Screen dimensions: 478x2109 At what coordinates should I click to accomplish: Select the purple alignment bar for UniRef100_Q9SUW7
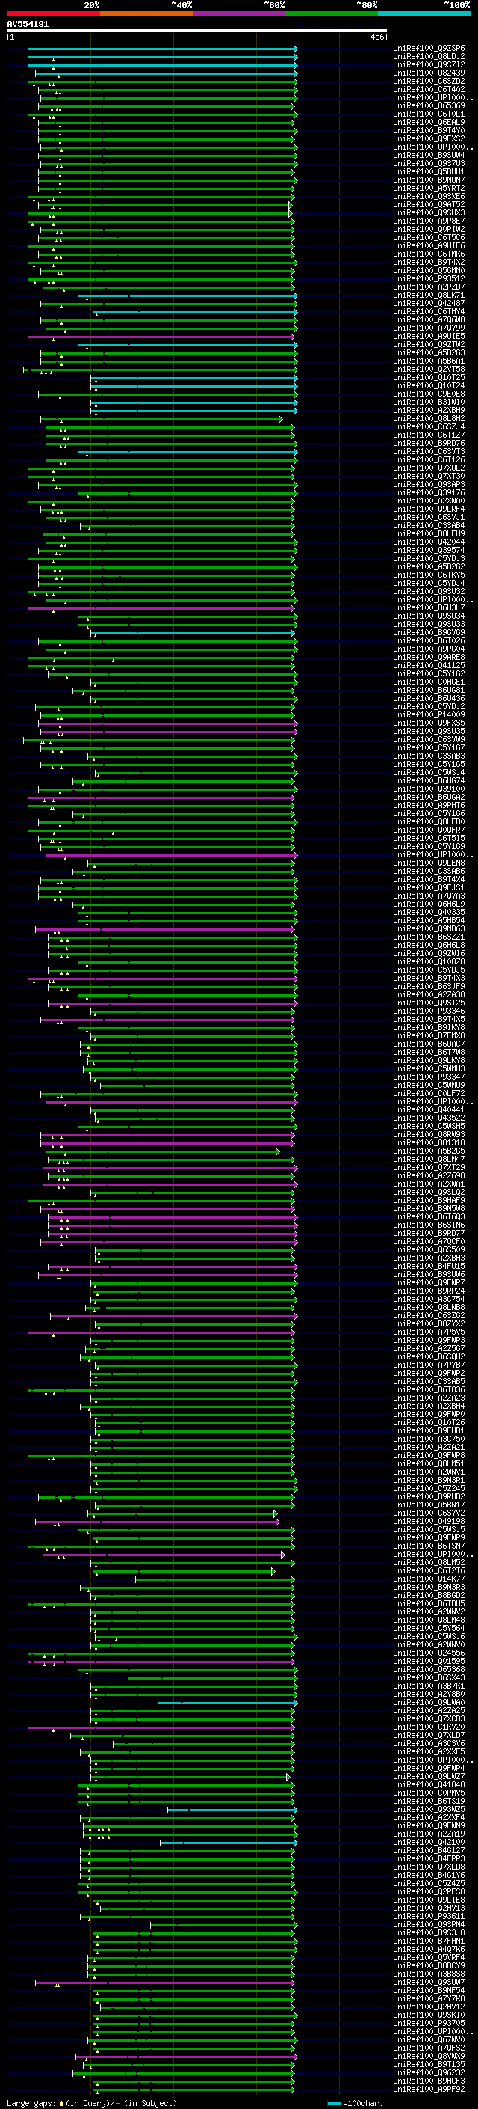tap(164, 1983)
